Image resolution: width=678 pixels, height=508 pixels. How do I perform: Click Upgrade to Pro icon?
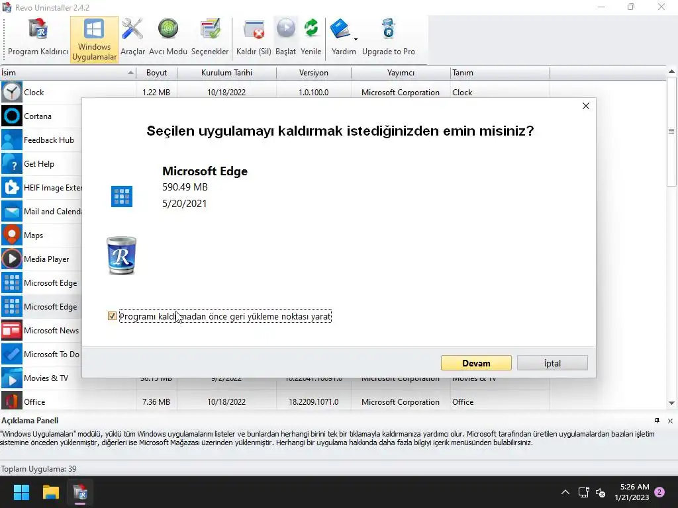coord(388,38)
